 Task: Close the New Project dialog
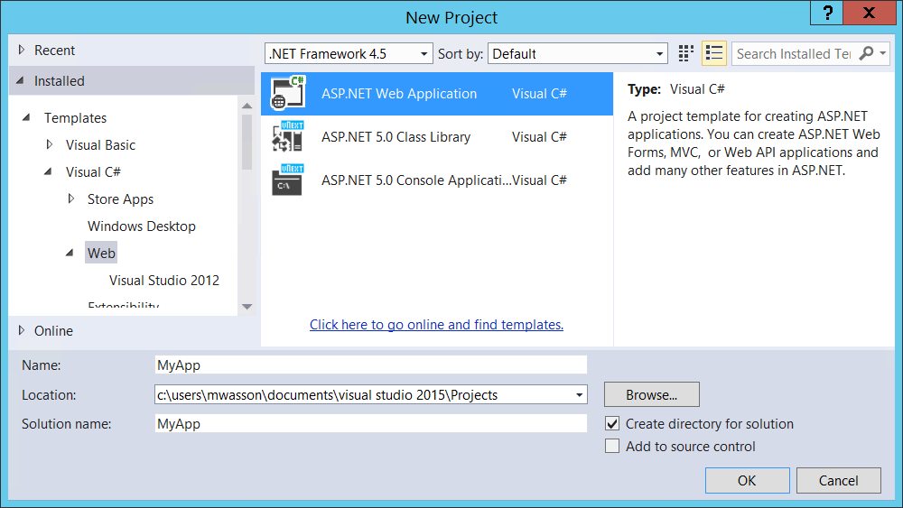pyautogui.click(x=869, y=12)
